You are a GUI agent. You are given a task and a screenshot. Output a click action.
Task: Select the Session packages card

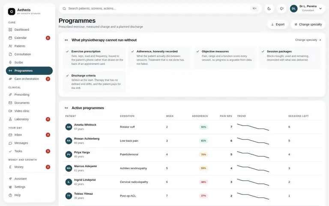(x=290, y=58)
